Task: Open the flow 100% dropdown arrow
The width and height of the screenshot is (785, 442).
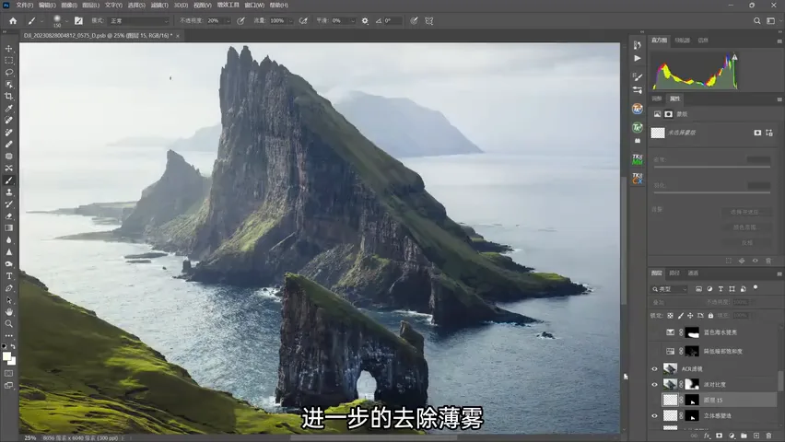Action: tap(290, 21)
